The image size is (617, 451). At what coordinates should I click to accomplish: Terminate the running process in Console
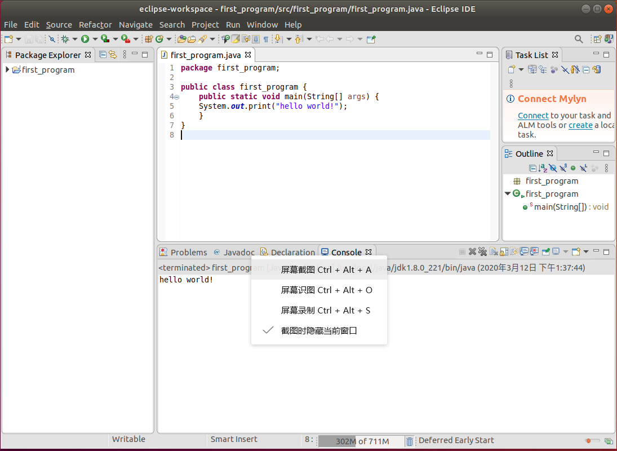coord(463,251)
